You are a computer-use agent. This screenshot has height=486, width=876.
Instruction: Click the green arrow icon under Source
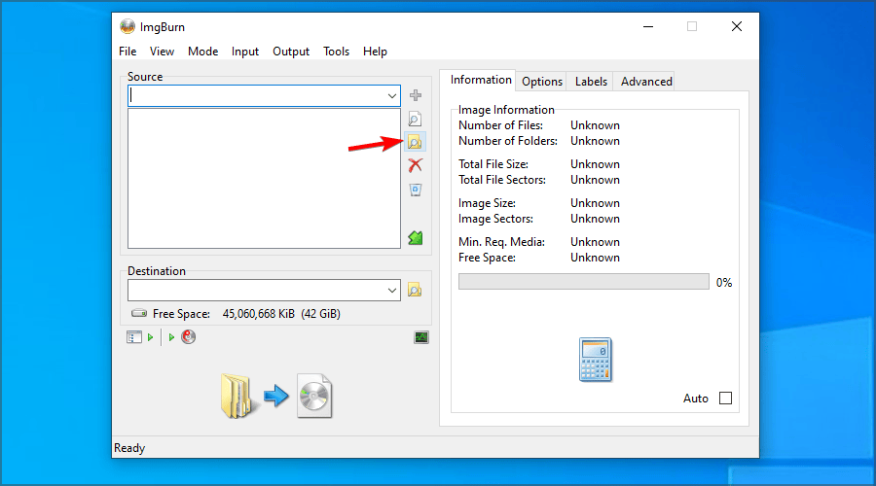click(x=415, y=237)
